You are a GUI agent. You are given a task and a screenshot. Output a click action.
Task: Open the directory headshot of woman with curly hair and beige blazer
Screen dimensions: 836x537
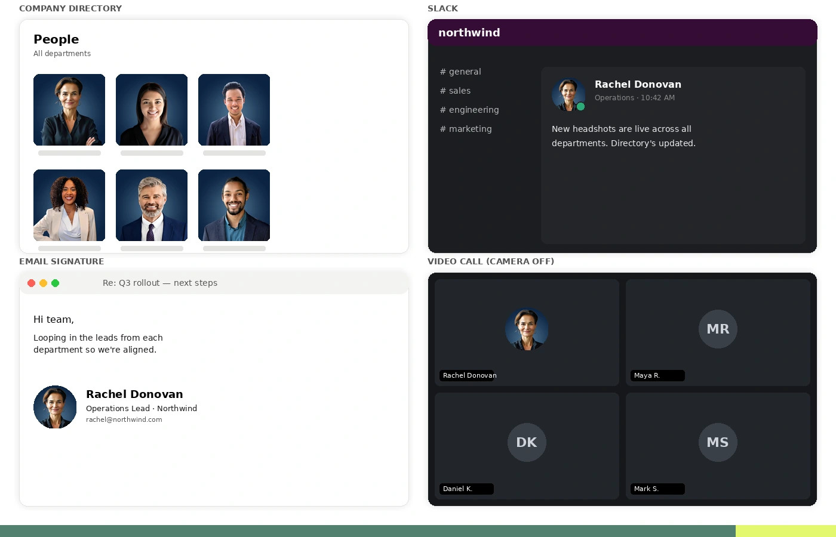[x=69, y=205]
